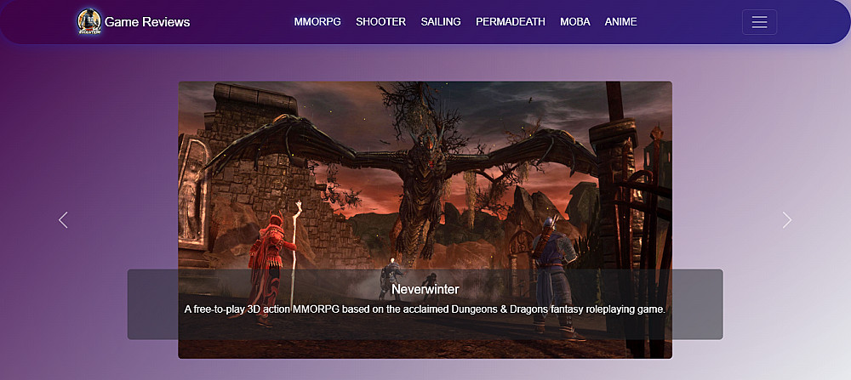Viewport: 851px width, 380px height.
Task: Select the SAILING nav item
Action: pos(441,22)
